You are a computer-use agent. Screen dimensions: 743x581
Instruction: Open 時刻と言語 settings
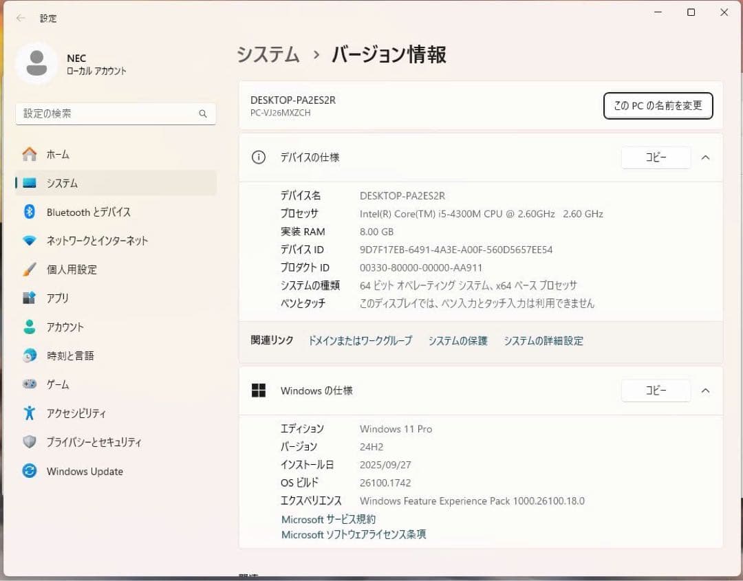click(116, 355)
